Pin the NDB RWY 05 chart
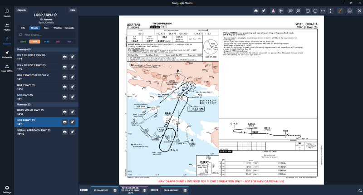363x195 pixels. pos(73,97)
